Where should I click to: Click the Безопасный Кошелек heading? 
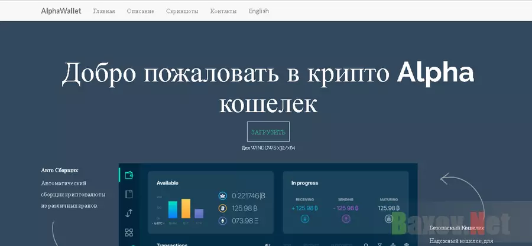pos(457,228)
